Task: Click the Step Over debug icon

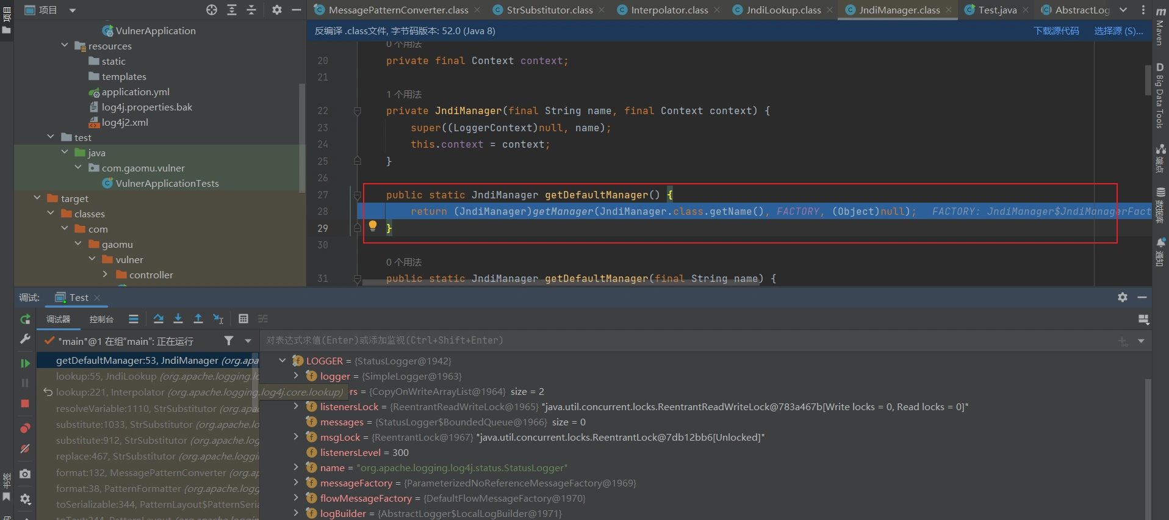Action: pos(159,319)
